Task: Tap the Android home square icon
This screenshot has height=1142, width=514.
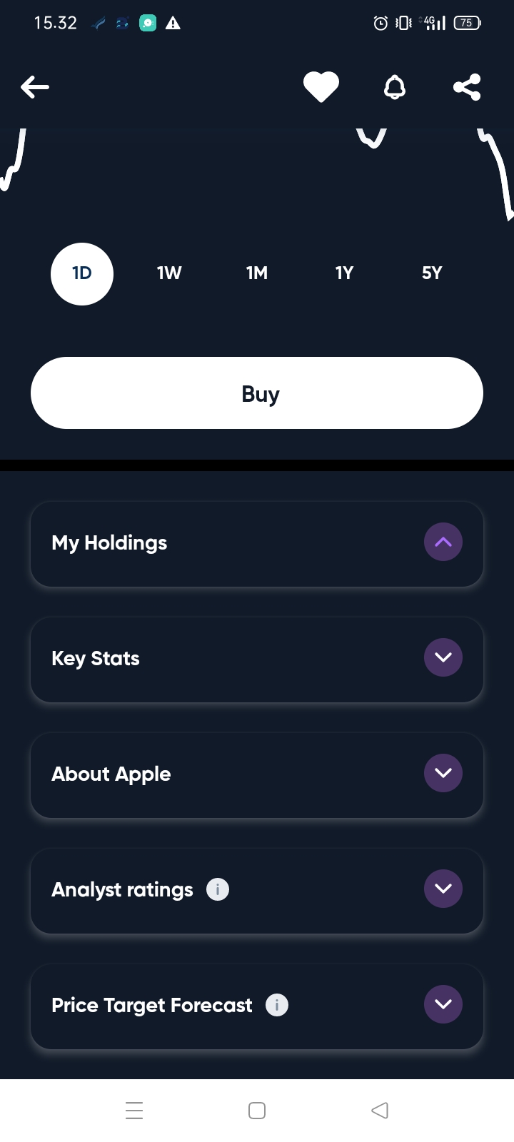Action: coord(257,1111)
